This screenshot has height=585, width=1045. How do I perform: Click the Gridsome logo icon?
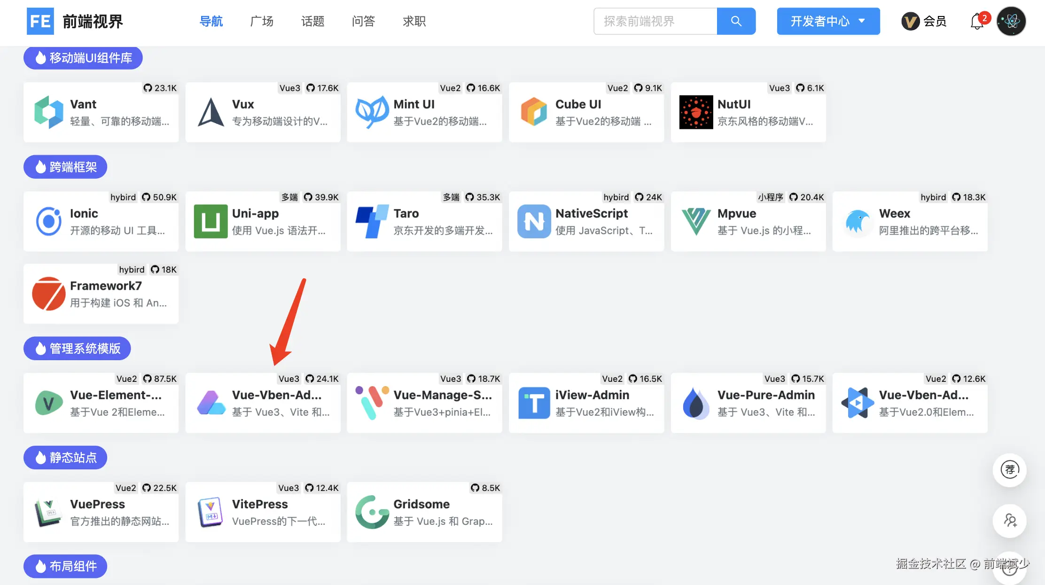(372, 512)
